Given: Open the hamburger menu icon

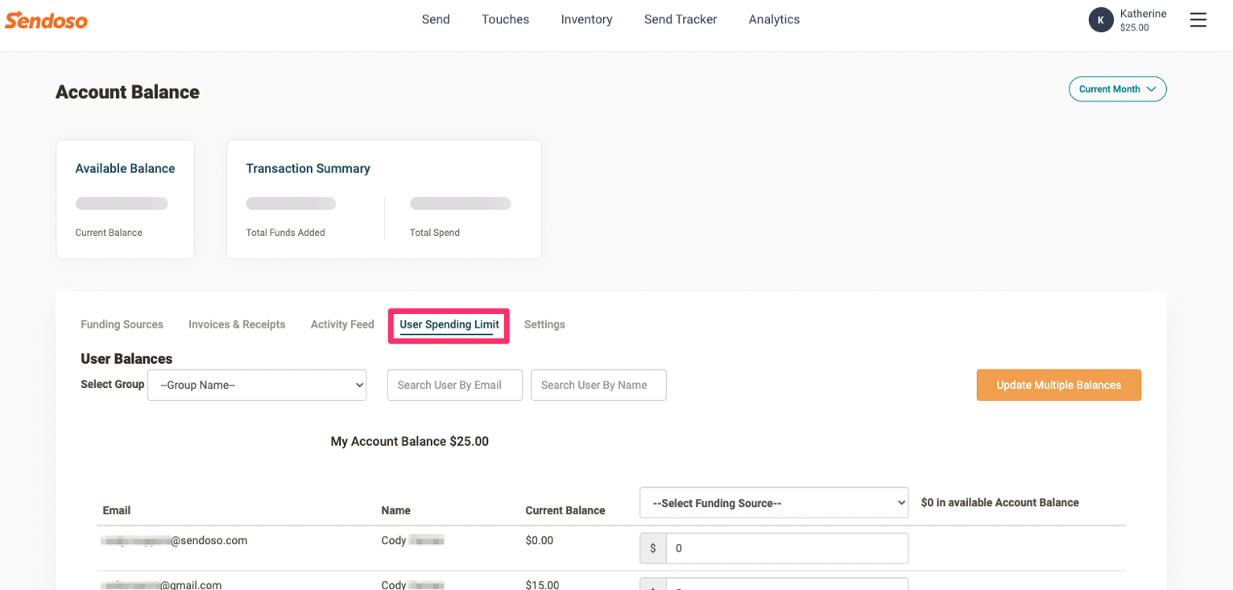Looking at the screenshot, I should (1198, 20).
